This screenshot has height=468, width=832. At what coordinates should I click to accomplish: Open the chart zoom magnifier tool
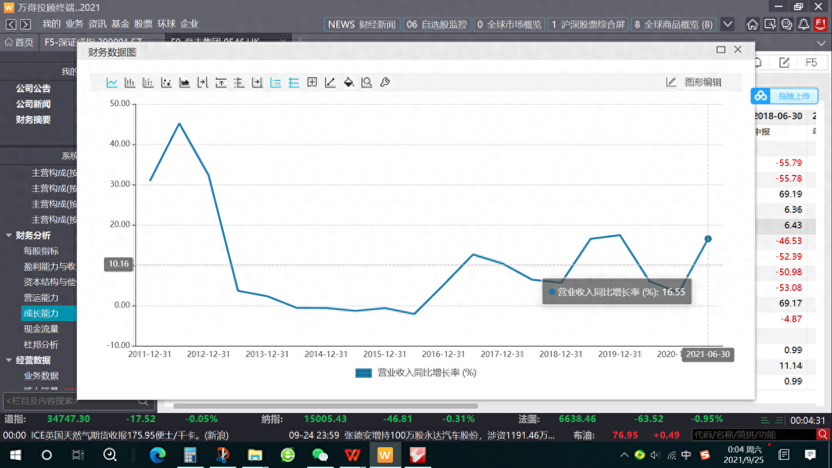[367, 83]
